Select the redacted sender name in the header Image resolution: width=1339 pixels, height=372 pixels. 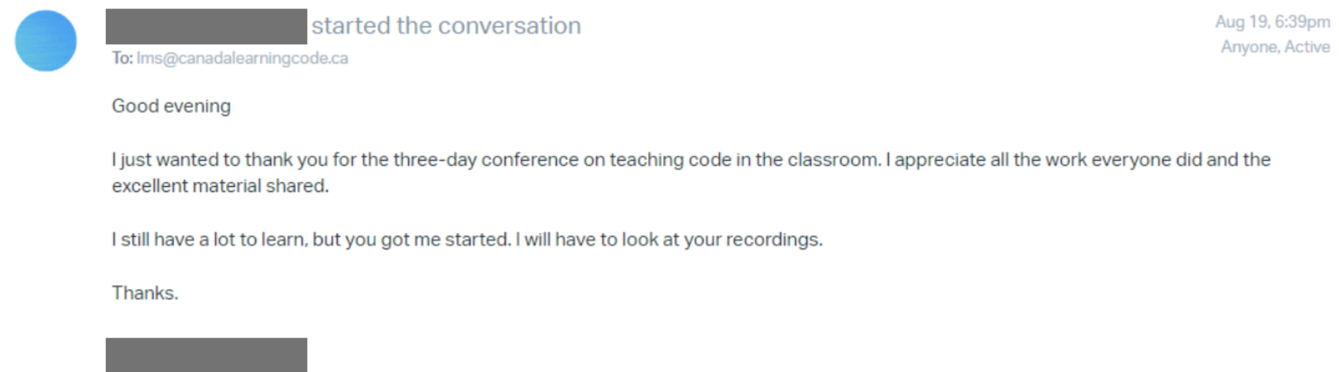click(207, 26)
